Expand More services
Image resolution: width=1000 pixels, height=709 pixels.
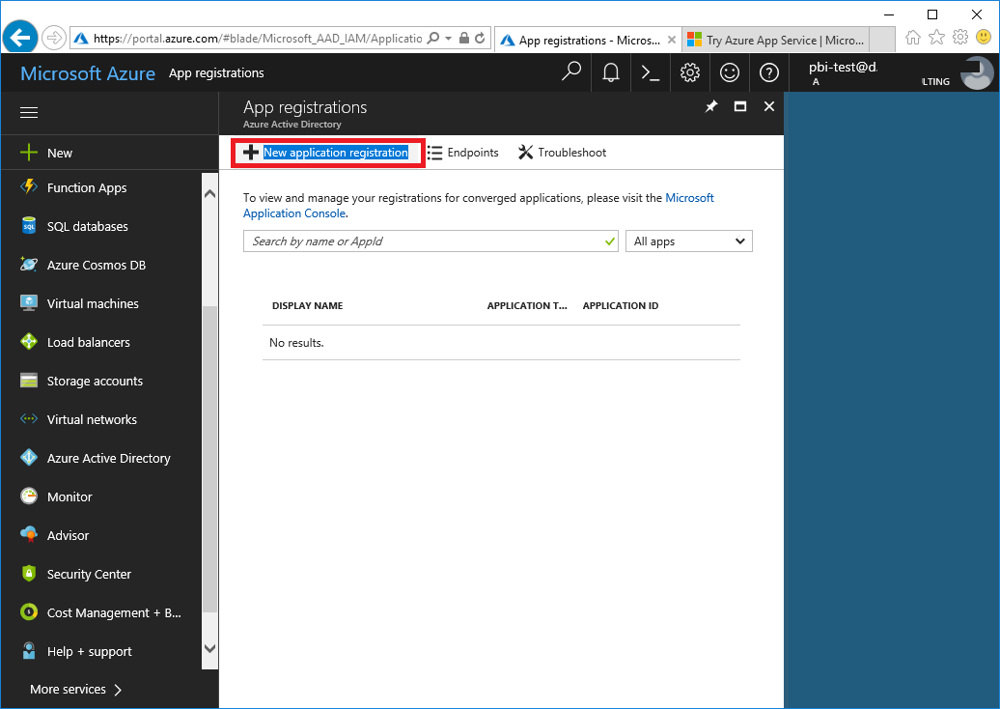coord(75,690)
